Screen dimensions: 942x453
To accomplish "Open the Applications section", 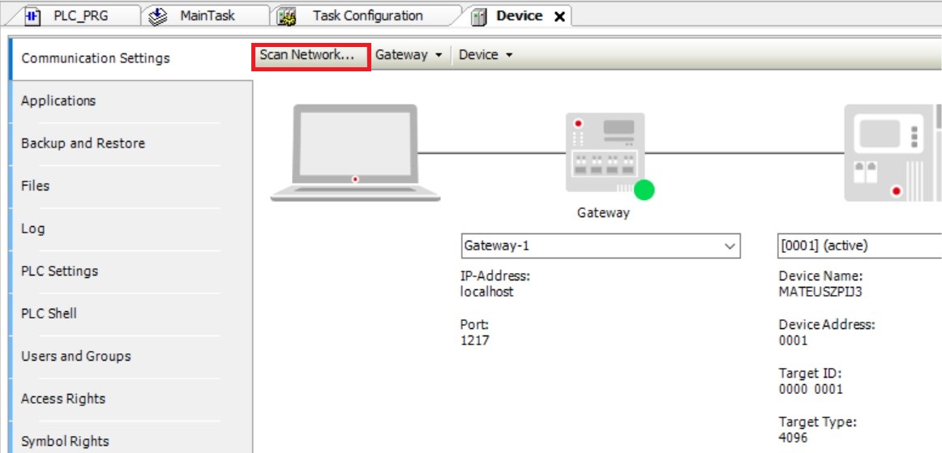I will click(58, 100).
